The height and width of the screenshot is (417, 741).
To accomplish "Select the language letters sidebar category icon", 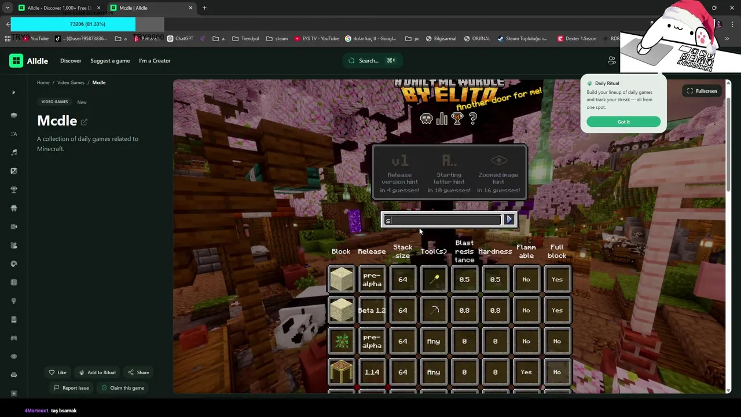I will pos(14,134).
